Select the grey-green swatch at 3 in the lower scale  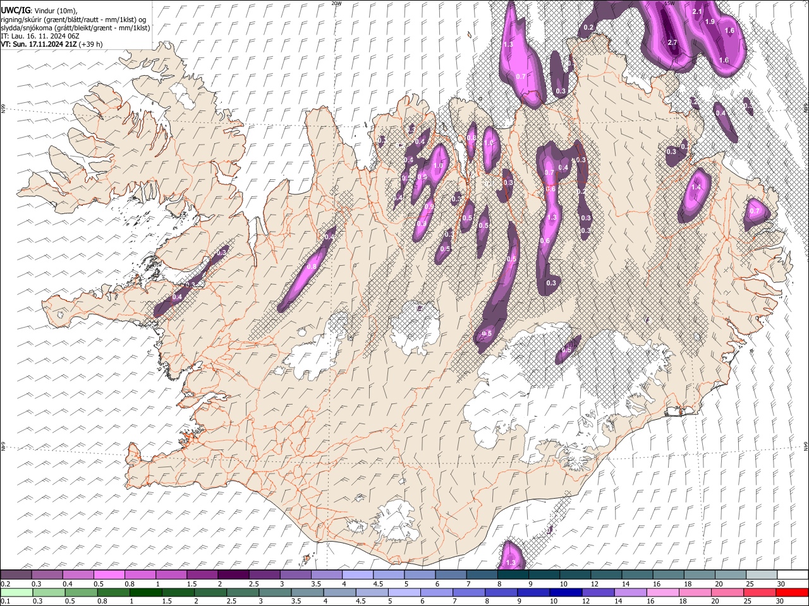[276, 593]
